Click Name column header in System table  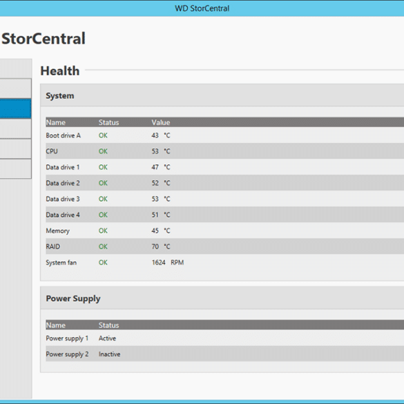point(56,122)
